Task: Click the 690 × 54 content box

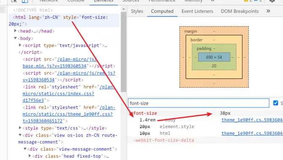Action: 214,57
